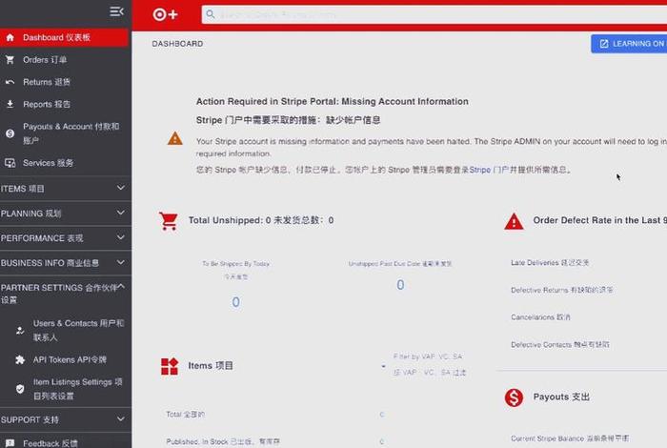Open Dashboard 仪表板 in the sidebar
The width and height of the screenshot is (667, 448).
click(x=64, y=37)
